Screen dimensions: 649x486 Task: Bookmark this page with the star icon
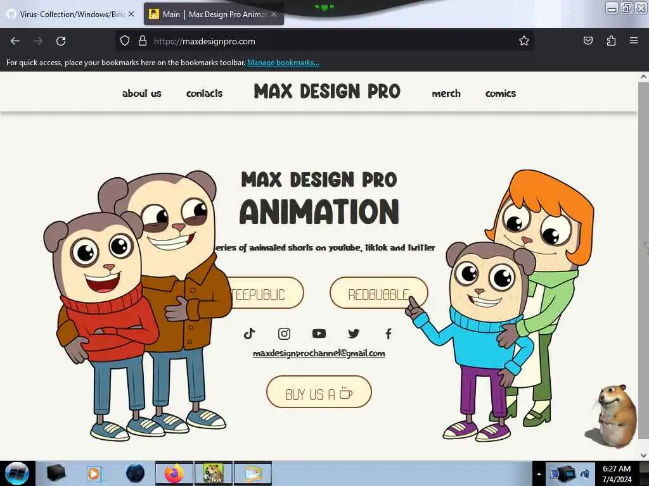524,41
